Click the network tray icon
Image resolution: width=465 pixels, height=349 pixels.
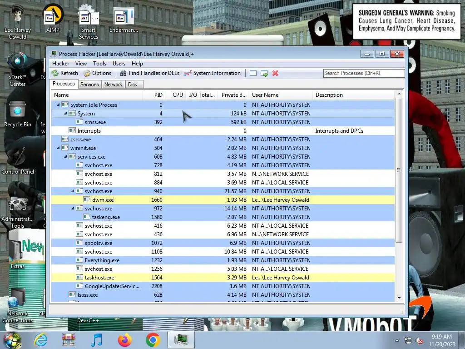point(408,340)
